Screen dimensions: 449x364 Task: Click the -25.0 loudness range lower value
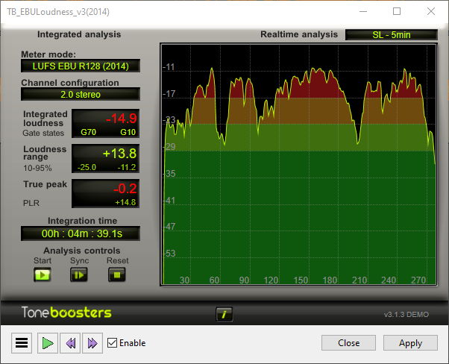87,167
